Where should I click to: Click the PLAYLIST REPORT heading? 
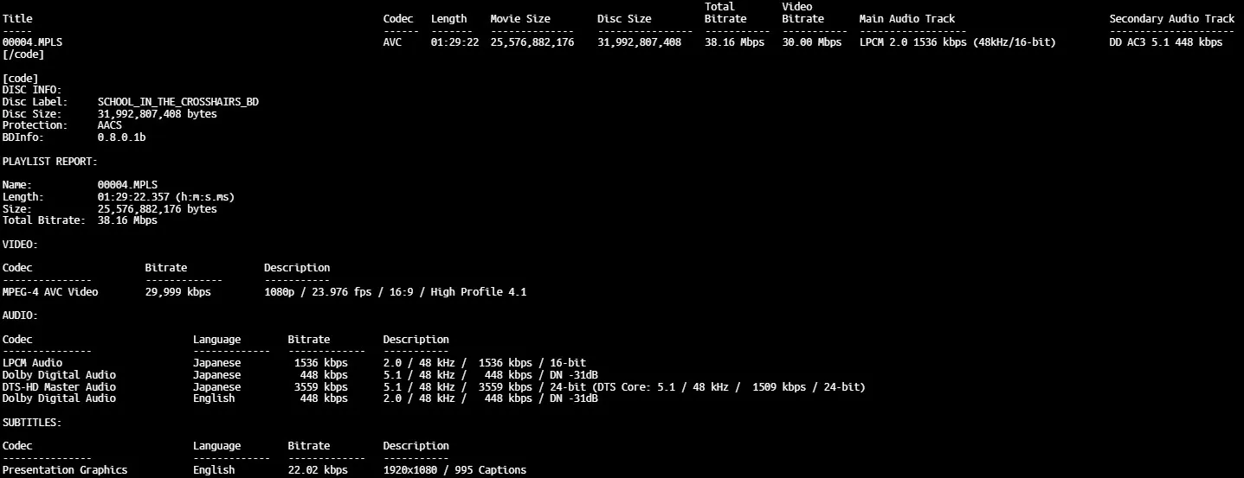click(x=50, y=162)
